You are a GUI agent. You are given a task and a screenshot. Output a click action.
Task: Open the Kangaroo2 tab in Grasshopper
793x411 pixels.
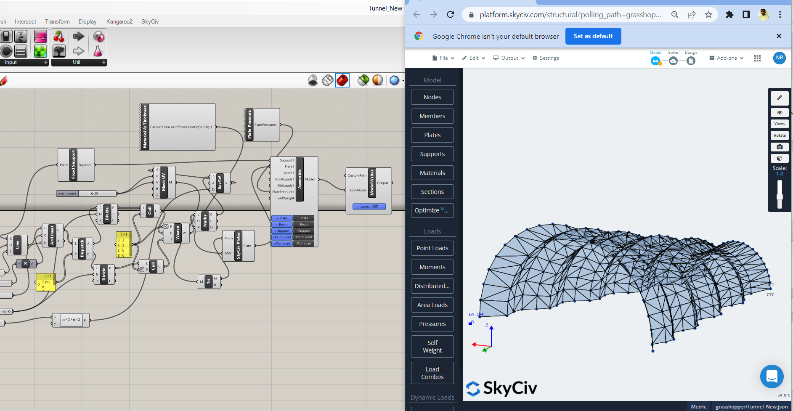coord(119,21)
